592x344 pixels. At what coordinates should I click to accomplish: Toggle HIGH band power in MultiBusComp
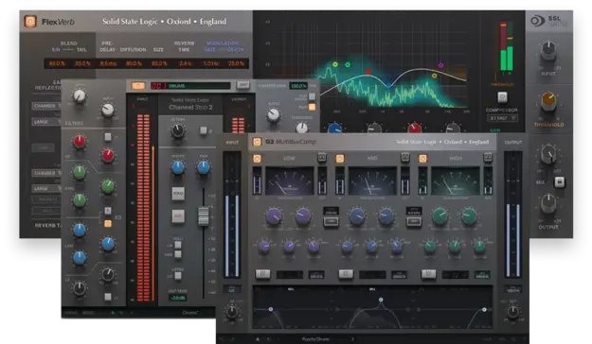pos(422,158)
